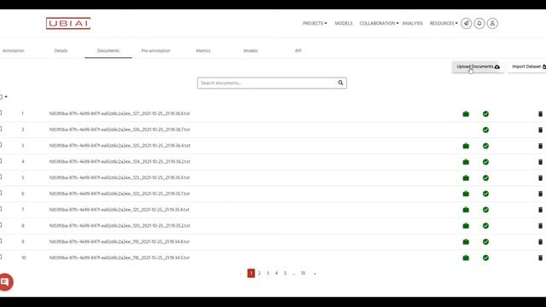Click the green check icon in row 2
The image size is (546, 307).
pos(485,130)
